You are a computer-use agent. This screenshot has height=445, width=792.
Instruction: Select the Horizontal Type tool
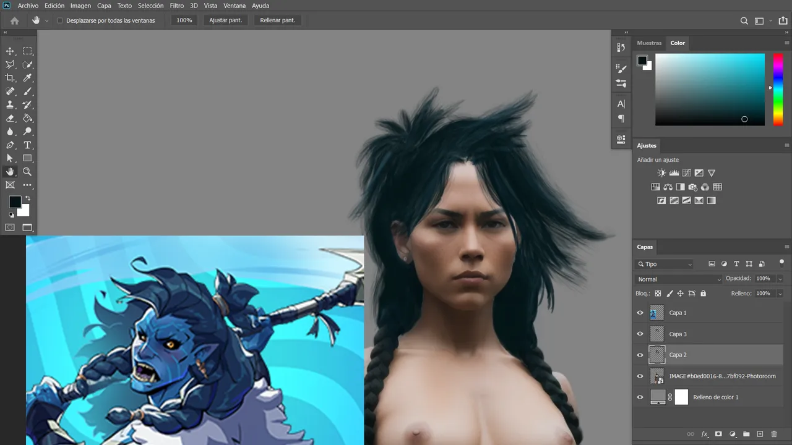27,145
